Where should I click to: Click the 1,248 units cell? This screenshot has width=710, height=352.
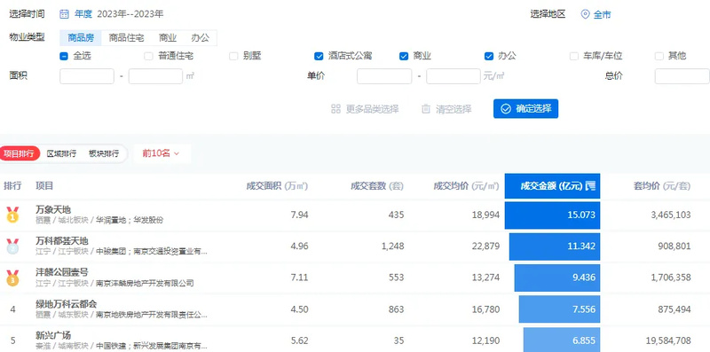click(x=393, y=246)
